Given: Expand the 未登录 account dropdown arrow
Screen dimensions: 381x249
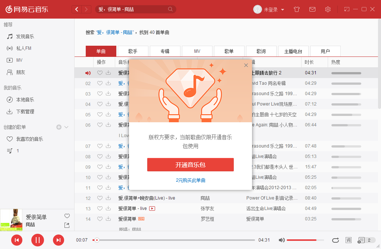Looking at the screenshot, I should 283,10.
